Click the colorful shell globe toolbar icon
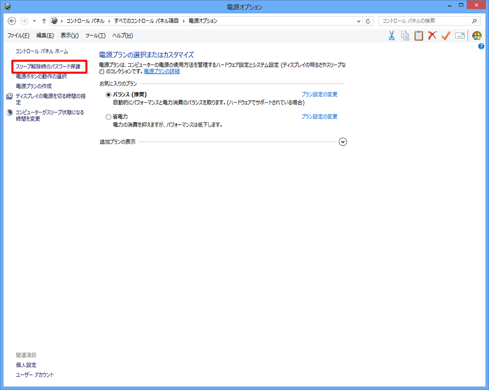The image size is (489, 390). pyautogui.click(x=477, y=36)
